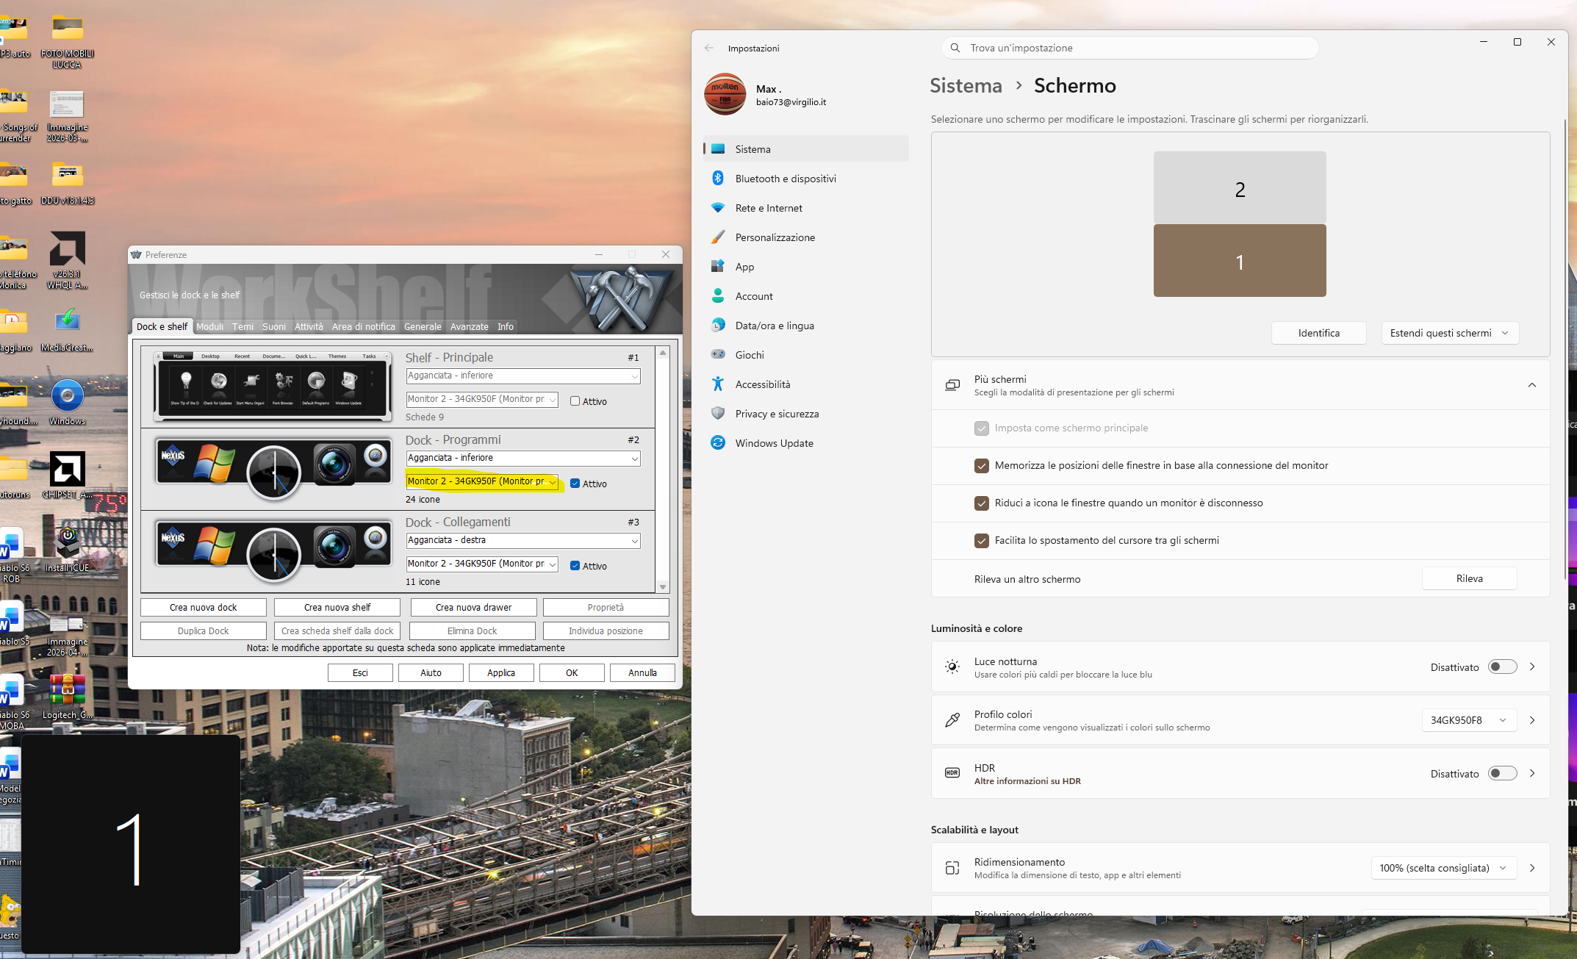
Task: Open Account settings section
Action: pyautogui.click(x=805, y=296)
